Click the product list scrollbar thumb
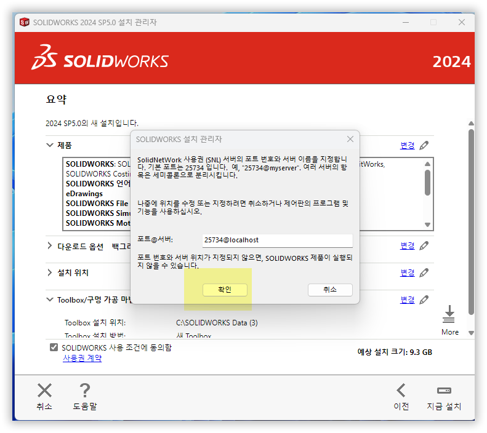The image size is (487, 433). coord(427,183)
